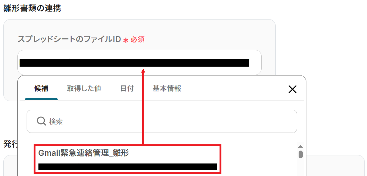Click the empty card area below the file ID field
Viewport: 367px width, 176px height.
pos(10,89)
